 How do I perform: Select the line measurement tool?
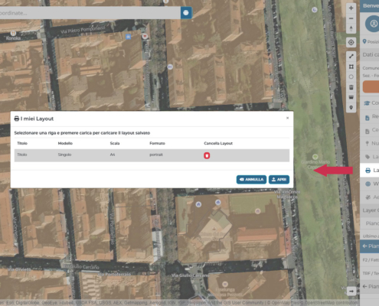pyautogui.click(x=351, y=57)
